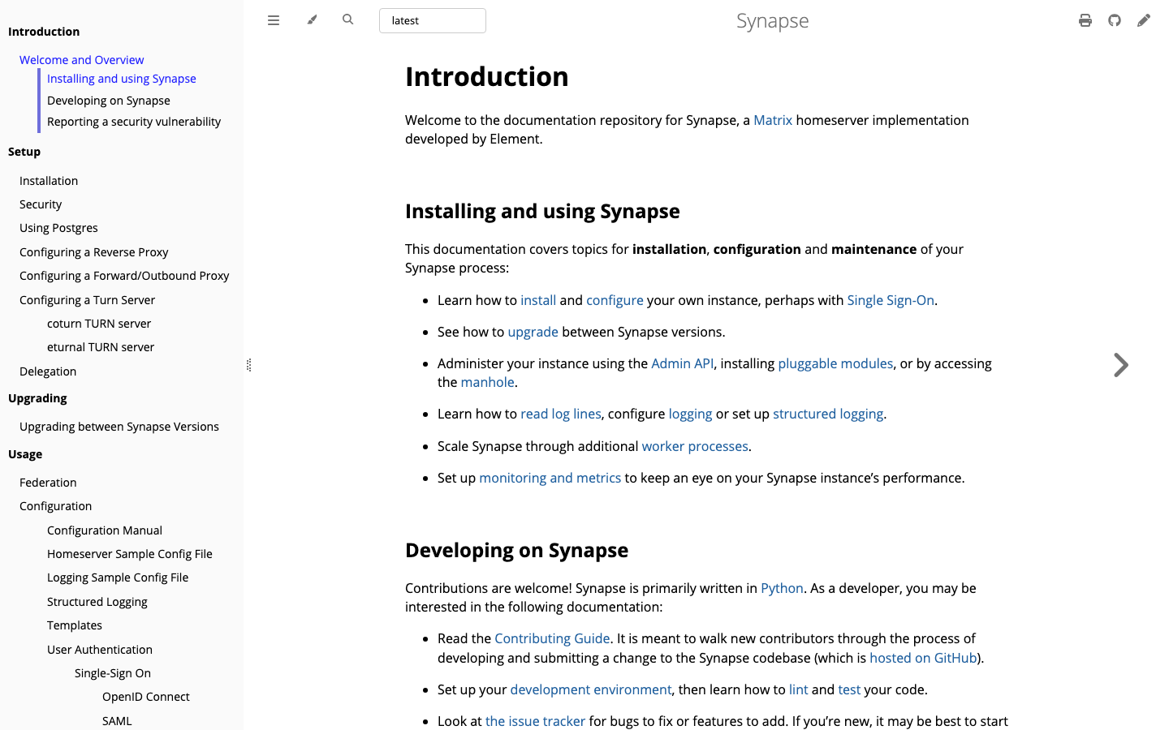Expand the Configuring a Turn Server section

(x=87, y=299)
